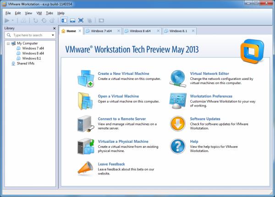This screenshot has width=275, height=197.
Task: Click the Workstation Preferences link
Action: [x=211, y=96]
